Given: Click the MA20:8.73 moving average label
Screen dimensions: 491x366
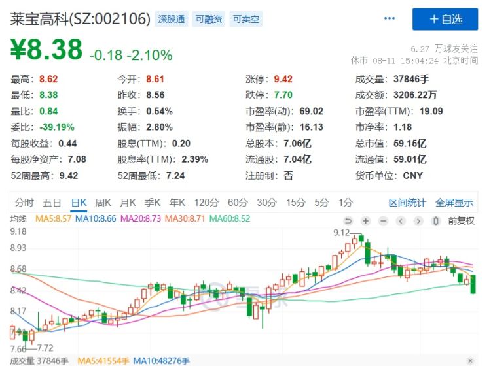Looking at the screenshot, I should point(141,218).
